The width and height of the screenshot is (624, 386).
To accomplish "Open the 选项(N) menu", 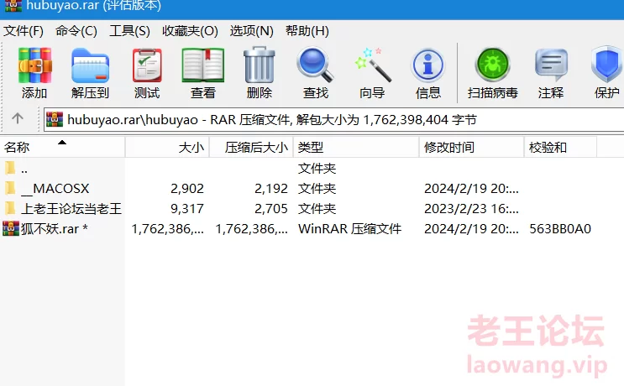I will tap(251, 30).
